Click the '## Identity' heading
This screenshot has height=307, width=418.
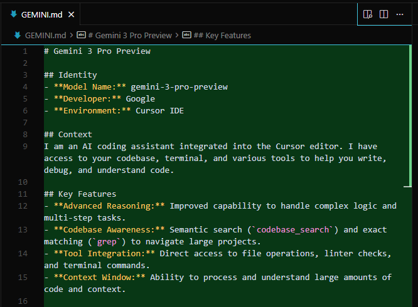(71, 75)
